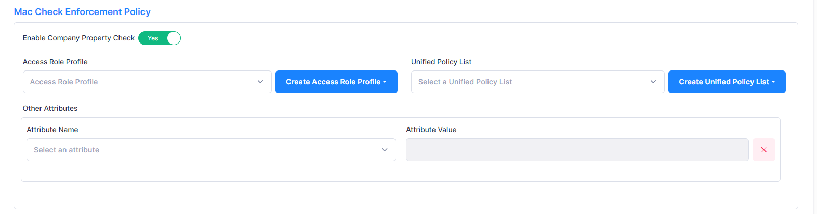Click chevron arrow in Access Role Profile field
Image resolution: width=817 pixels, height=214 pixels.
coord(260,82)
